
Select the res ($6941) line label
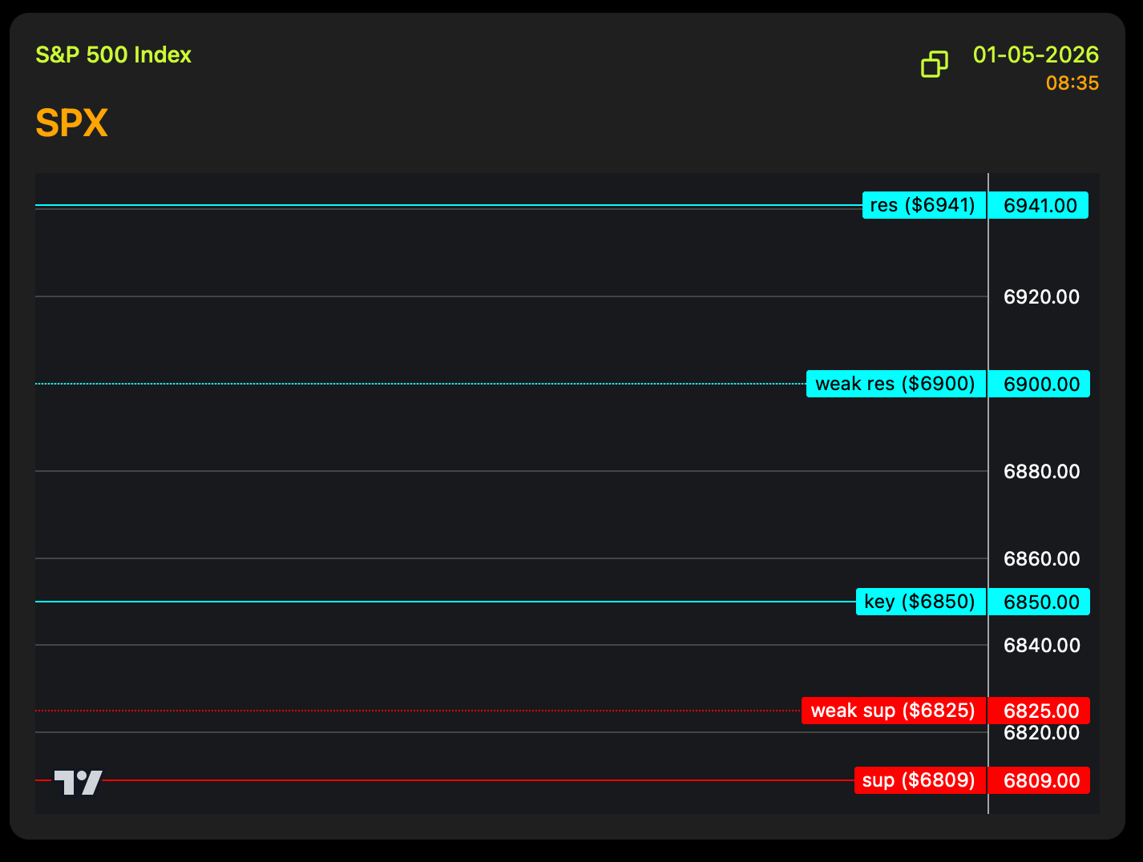923,205
